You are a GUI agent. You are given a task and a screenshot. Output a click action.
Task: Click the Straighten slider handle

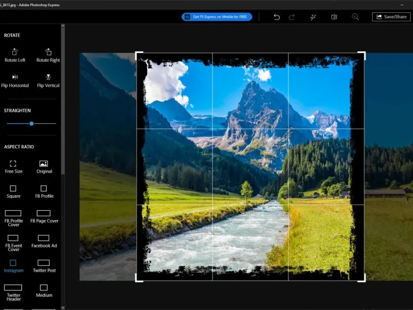(x=31, y=123)
